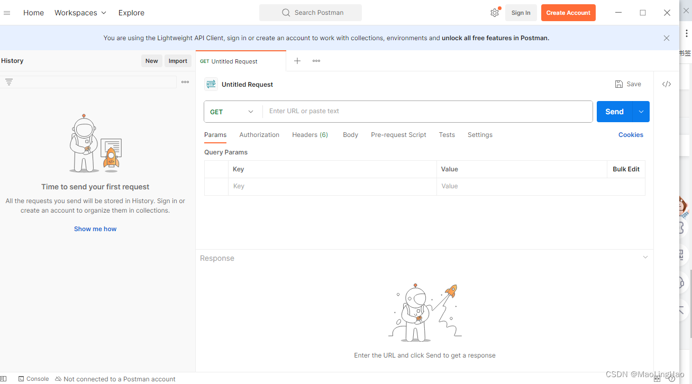Dismiss the Lightweight API Client banner
This screenshot has height=384, width=692.
[667, 38]
